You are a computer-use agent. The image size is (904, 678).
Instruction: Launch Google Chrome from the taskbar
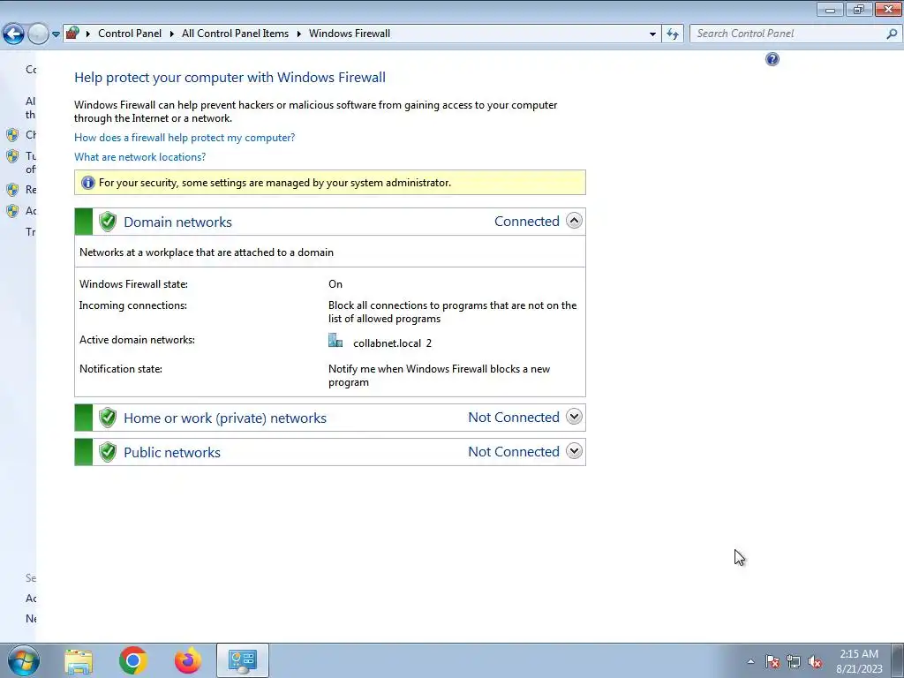[133, 660]
